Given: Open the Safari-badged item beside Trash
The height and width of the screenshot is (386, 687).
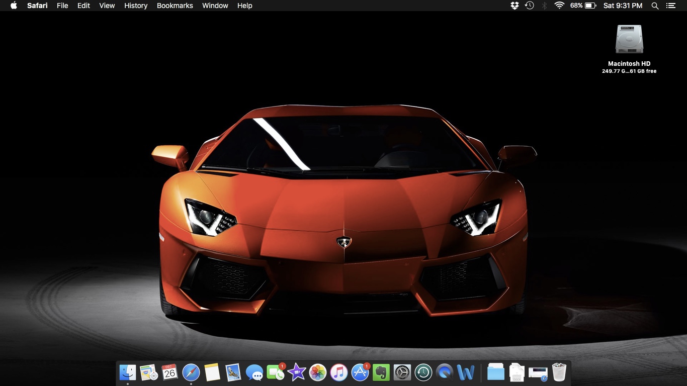Looking at the screenshot, I should [538, 372].
